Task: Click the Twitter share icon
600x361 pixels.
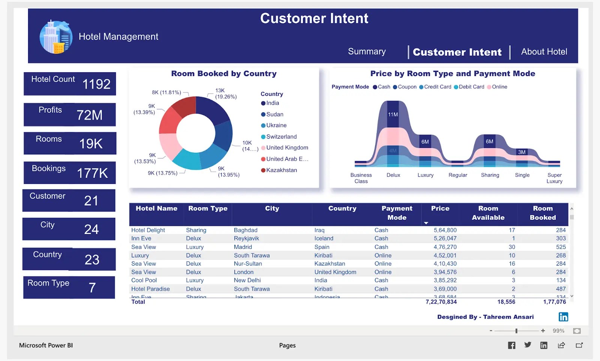Action: (x=528, y=345)
